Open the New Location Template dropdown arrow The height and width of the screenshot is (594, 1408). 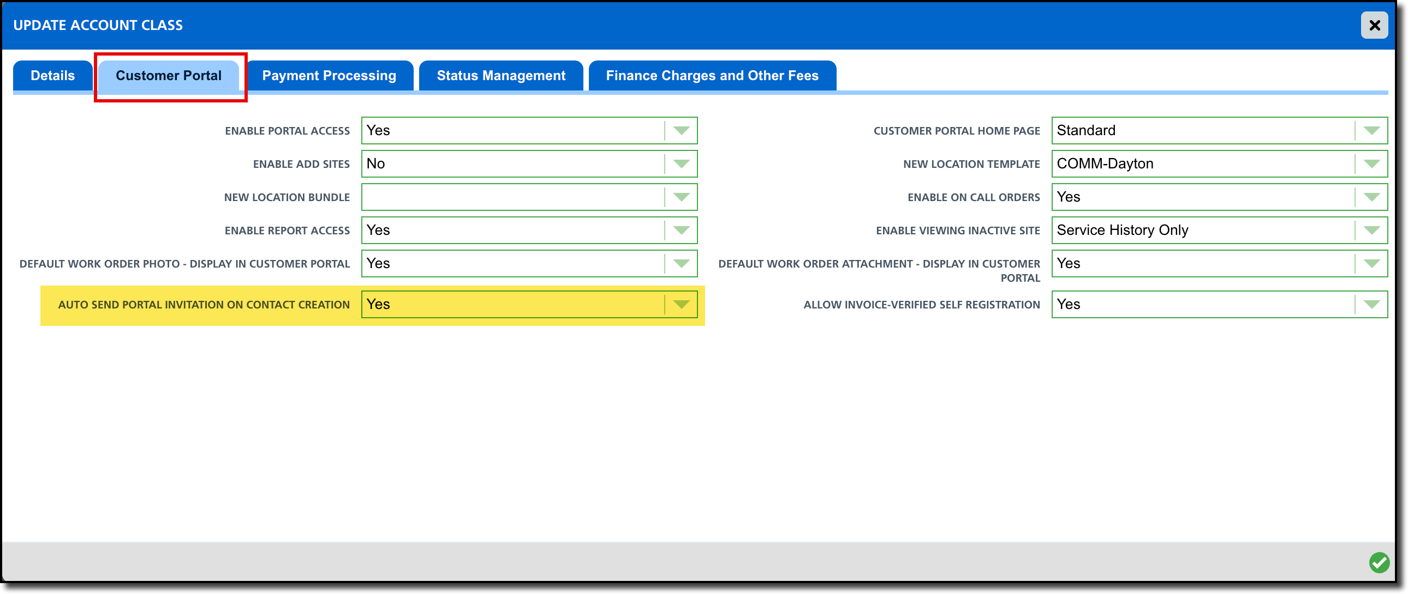coord(1371,164)
